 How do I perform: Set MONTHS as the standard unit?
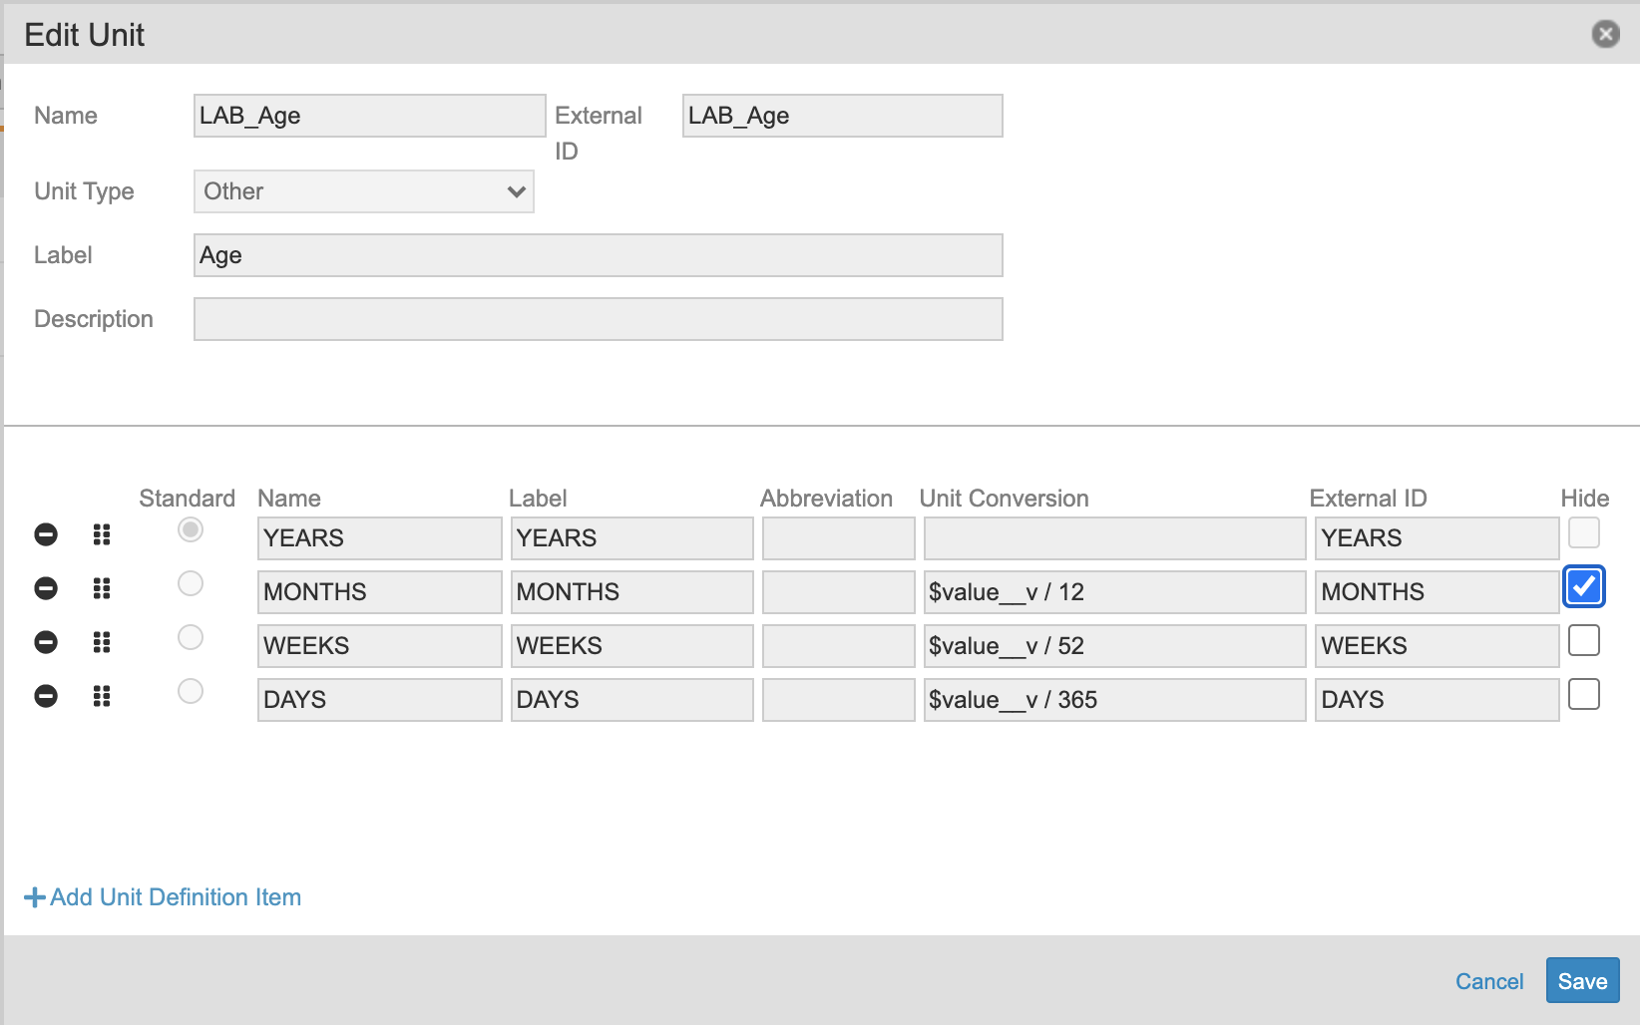click(191, 583)
